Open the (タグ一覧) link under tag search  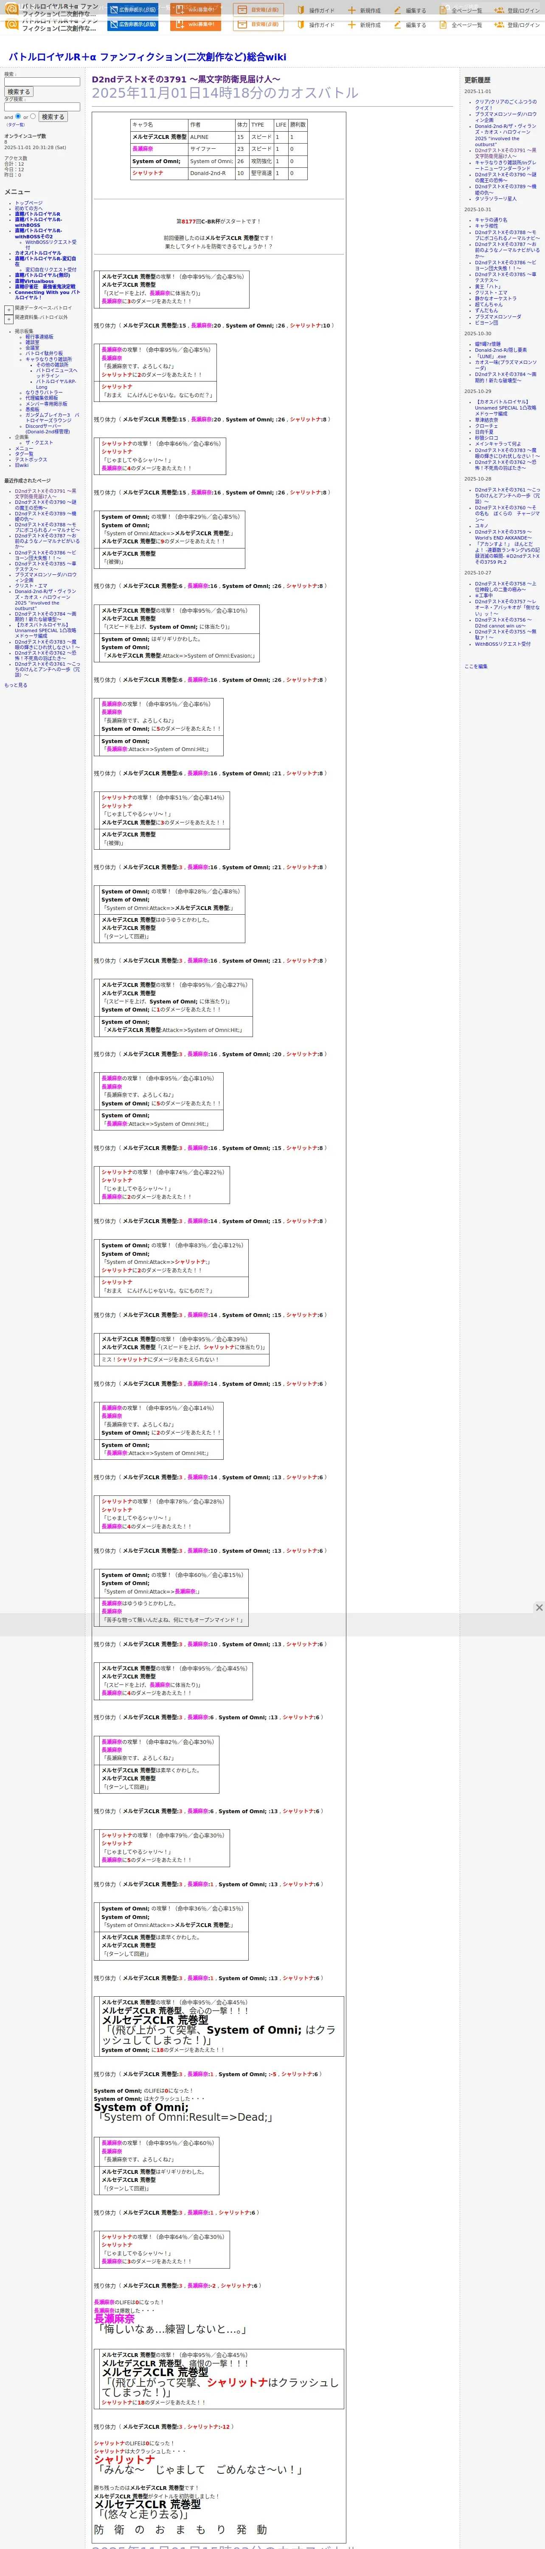click(x=15, y=124)
